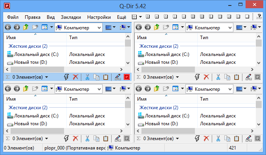The image size is (266, 155).
Task: Go back in the top-left pane
Action: pos(8,27)
